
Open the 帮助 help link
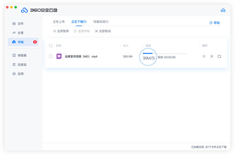(x=215, y=23)
